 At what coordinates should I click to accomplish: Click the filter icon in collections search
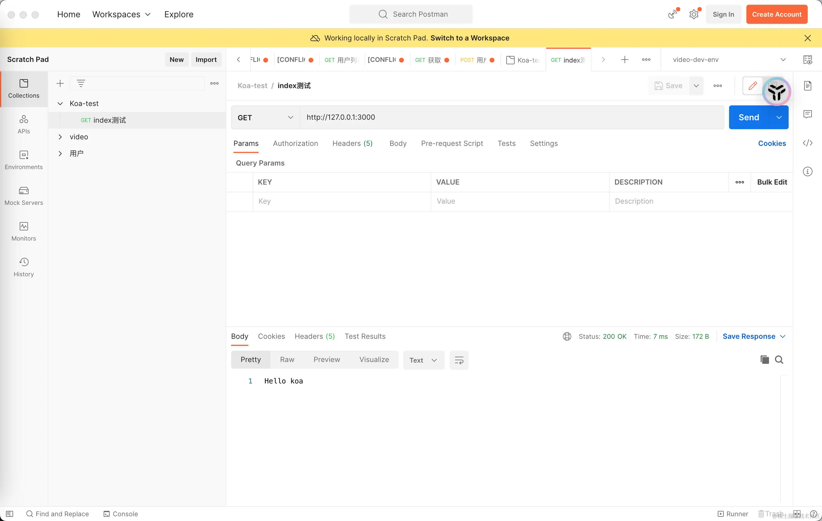tap(81, 84)
